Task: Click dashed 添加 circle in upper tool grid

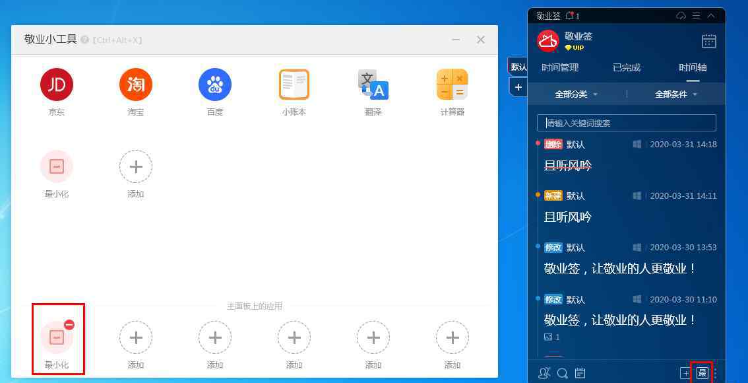Action: point(136,166)
